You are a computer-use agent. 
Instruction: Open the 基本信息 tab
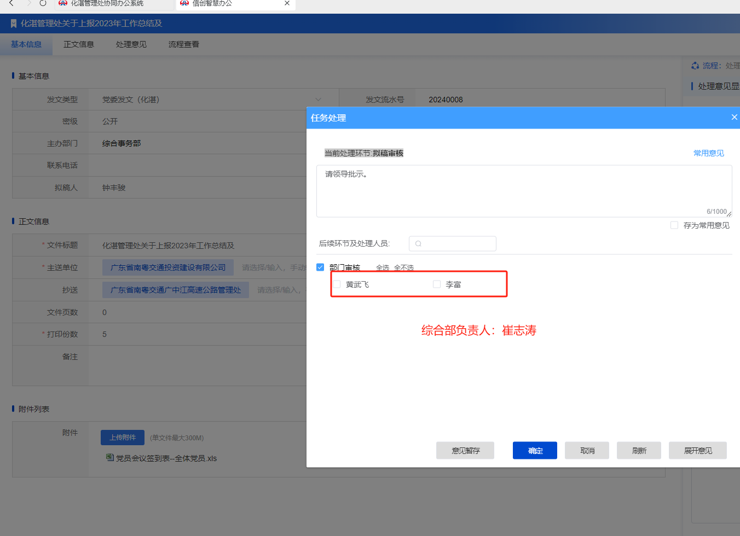pos(26,44)
